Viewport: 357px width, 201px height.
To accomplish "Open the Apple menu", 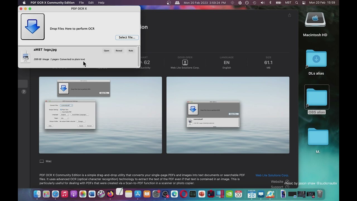I will [24, 3].
